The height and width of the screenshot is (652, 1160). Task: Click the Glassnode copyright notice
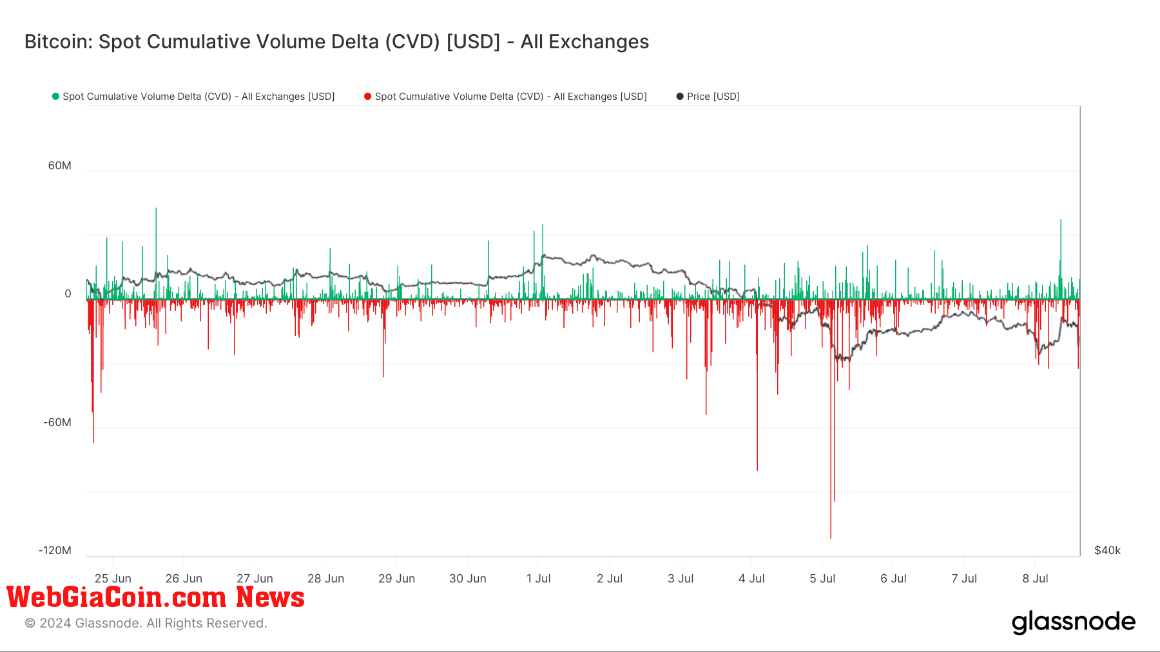point(146,623)
